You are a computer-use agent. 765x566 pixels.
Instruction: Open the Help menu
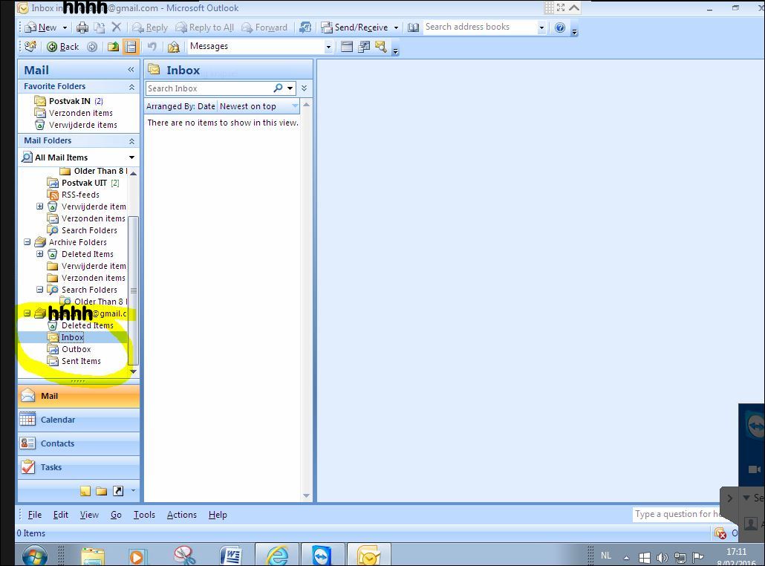coord(218,515)
